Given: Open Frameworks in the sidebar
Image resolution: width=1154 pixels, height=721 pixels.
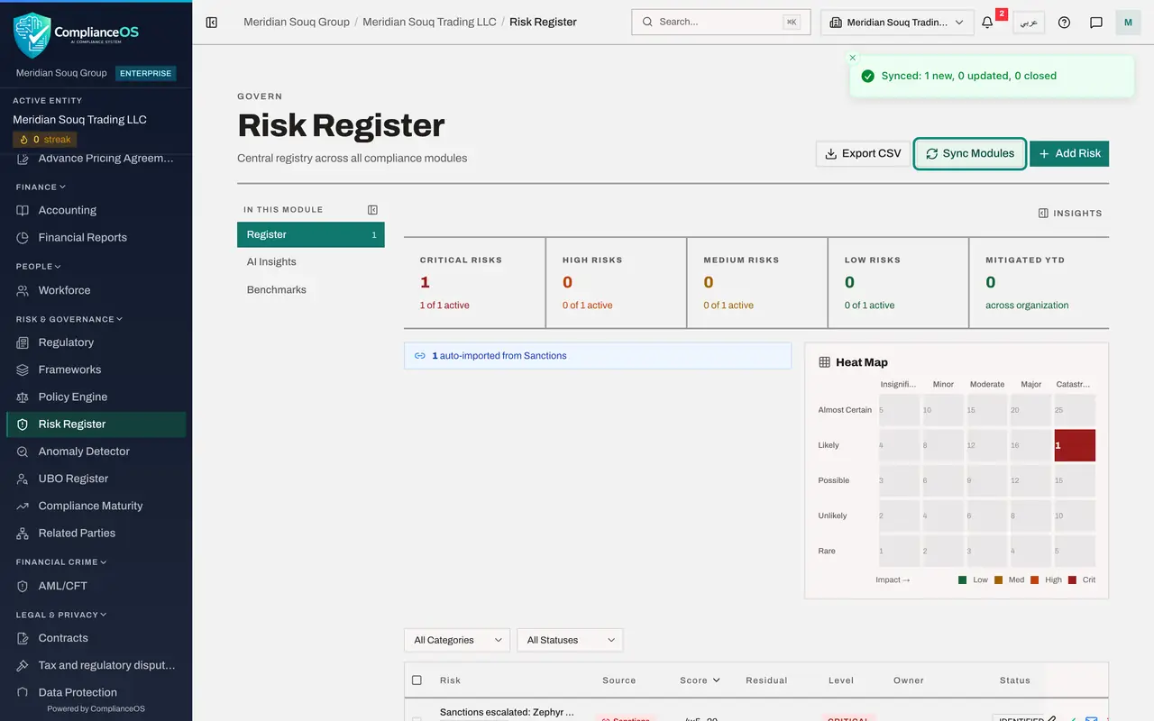Looking at the screenshot, I should point(96,370).
